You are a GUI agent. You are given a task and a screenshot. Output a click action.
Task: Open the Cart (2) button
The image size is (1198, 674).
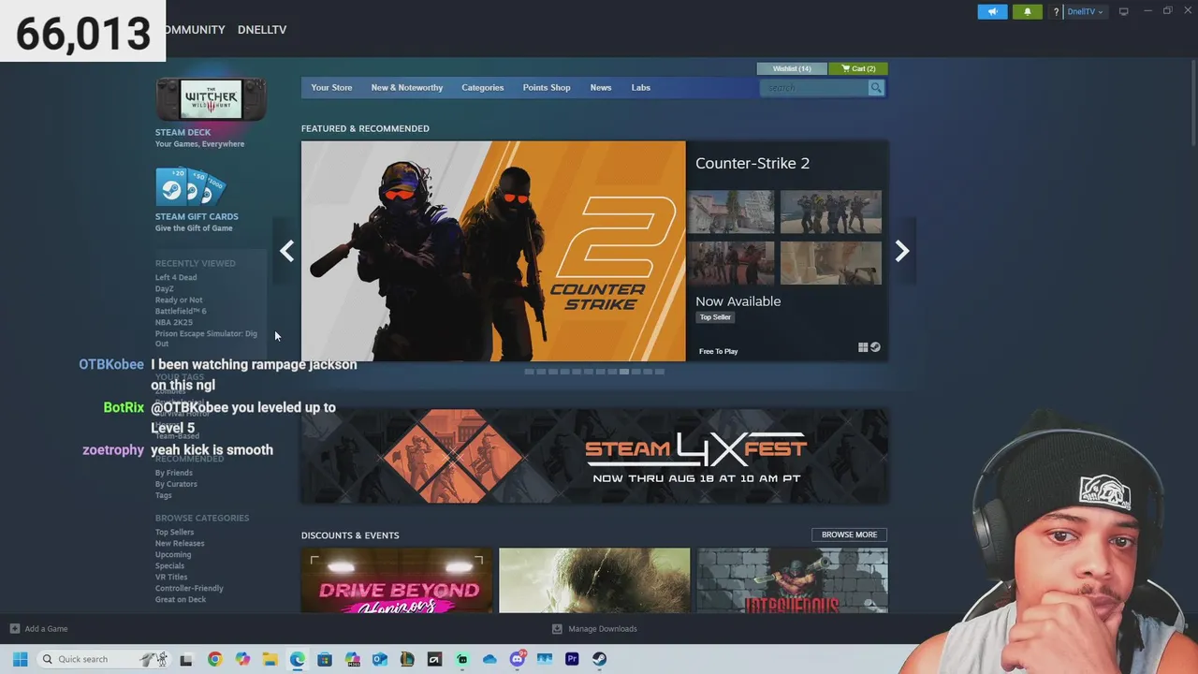858,68
